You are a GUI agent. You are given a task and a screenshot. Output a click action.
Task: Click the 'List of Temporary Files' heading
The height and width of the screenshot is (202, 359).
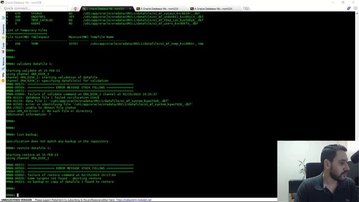tap(26, 30)
